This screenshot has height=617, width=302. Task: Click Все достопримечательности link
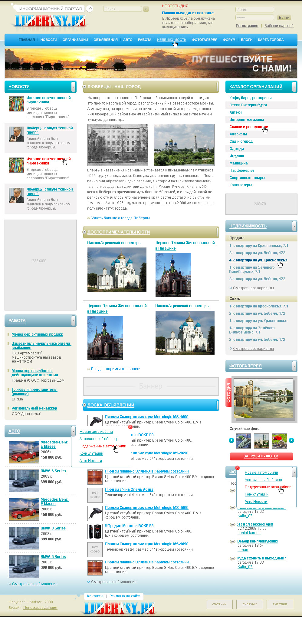click(116, 369)
